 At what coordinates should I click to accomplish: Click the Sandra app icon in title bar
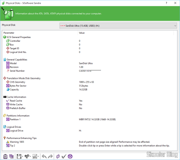point(3,3)
